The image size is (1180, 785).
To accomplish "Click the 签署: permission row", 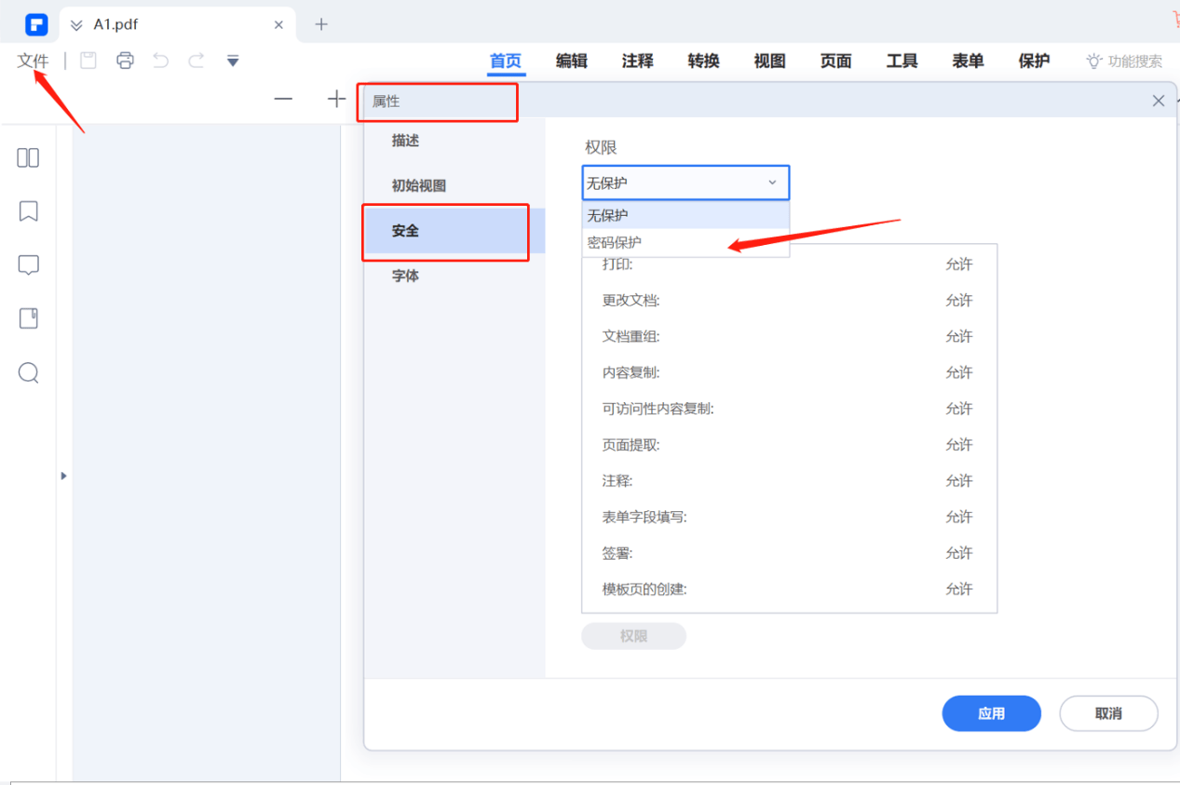I will (x=789, y=553).
